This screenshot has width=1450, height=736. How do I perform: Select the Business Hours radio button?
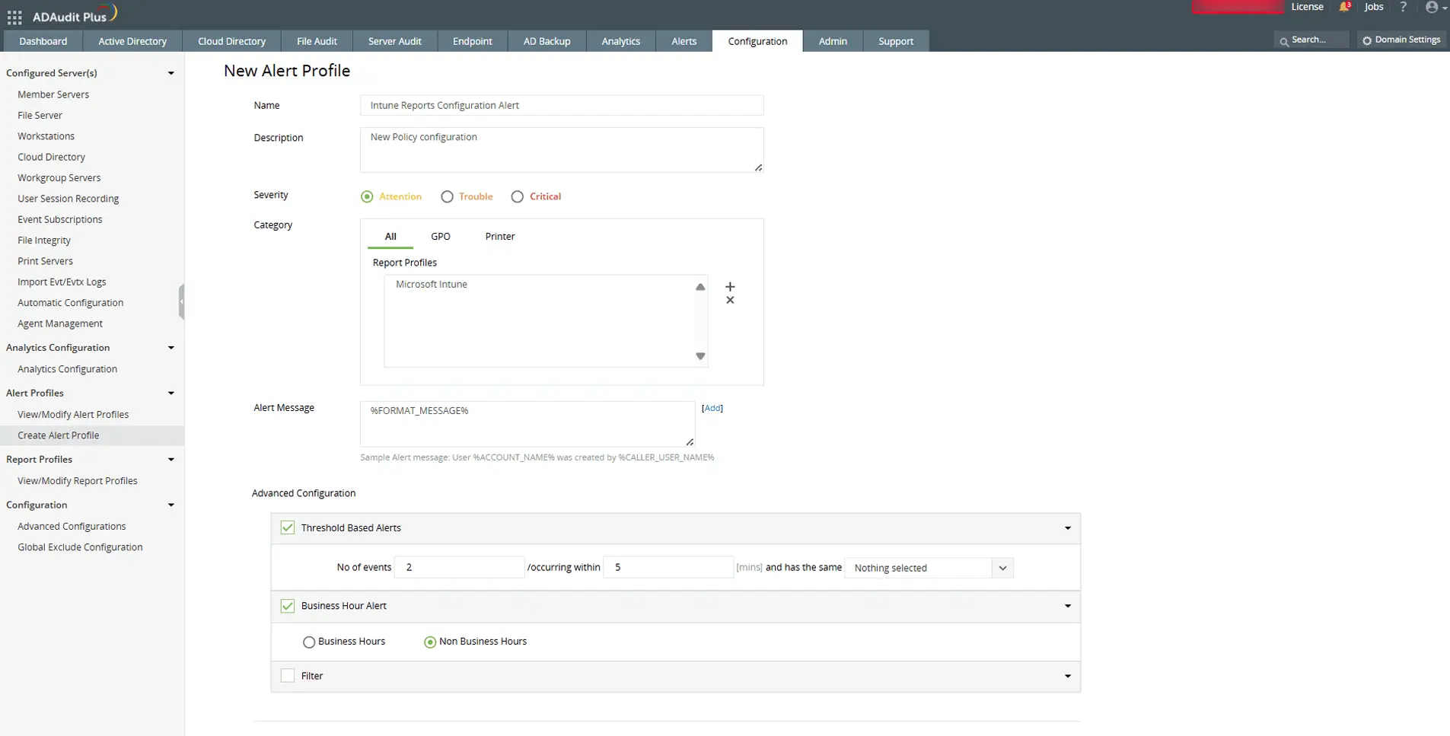coord(308,642)
